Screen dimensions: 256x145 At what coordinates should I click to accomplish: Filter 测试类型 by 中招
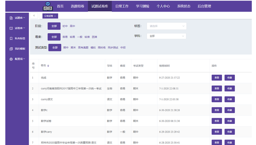pos(123,48)
